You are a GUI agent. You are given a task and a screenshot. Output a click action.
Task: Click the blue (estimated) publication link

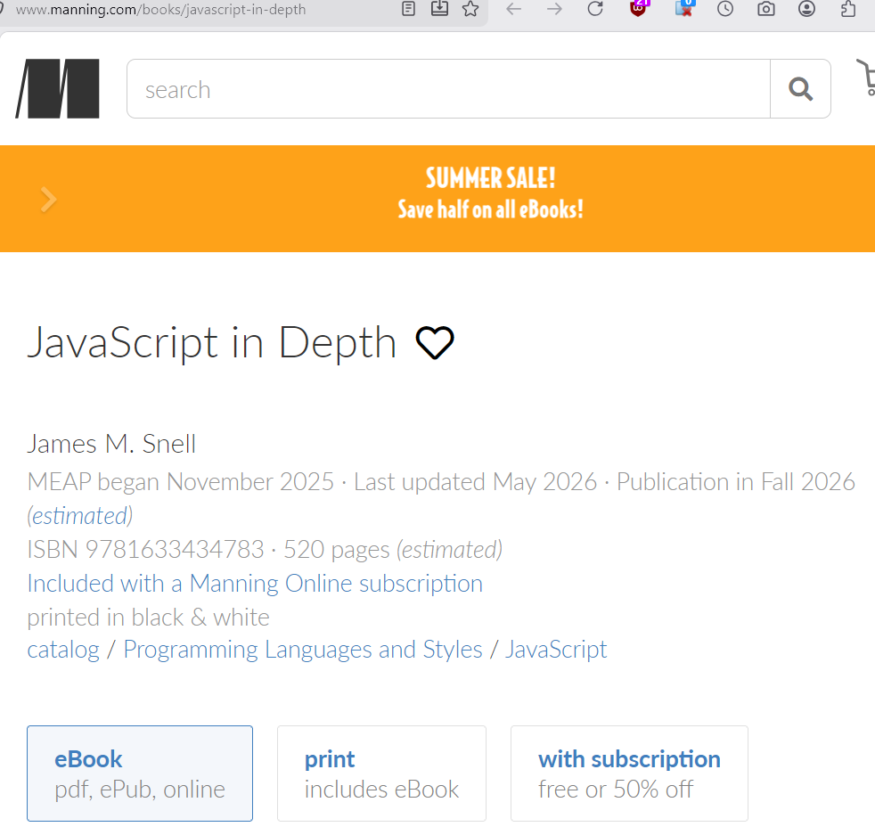[x=80, y=516]
